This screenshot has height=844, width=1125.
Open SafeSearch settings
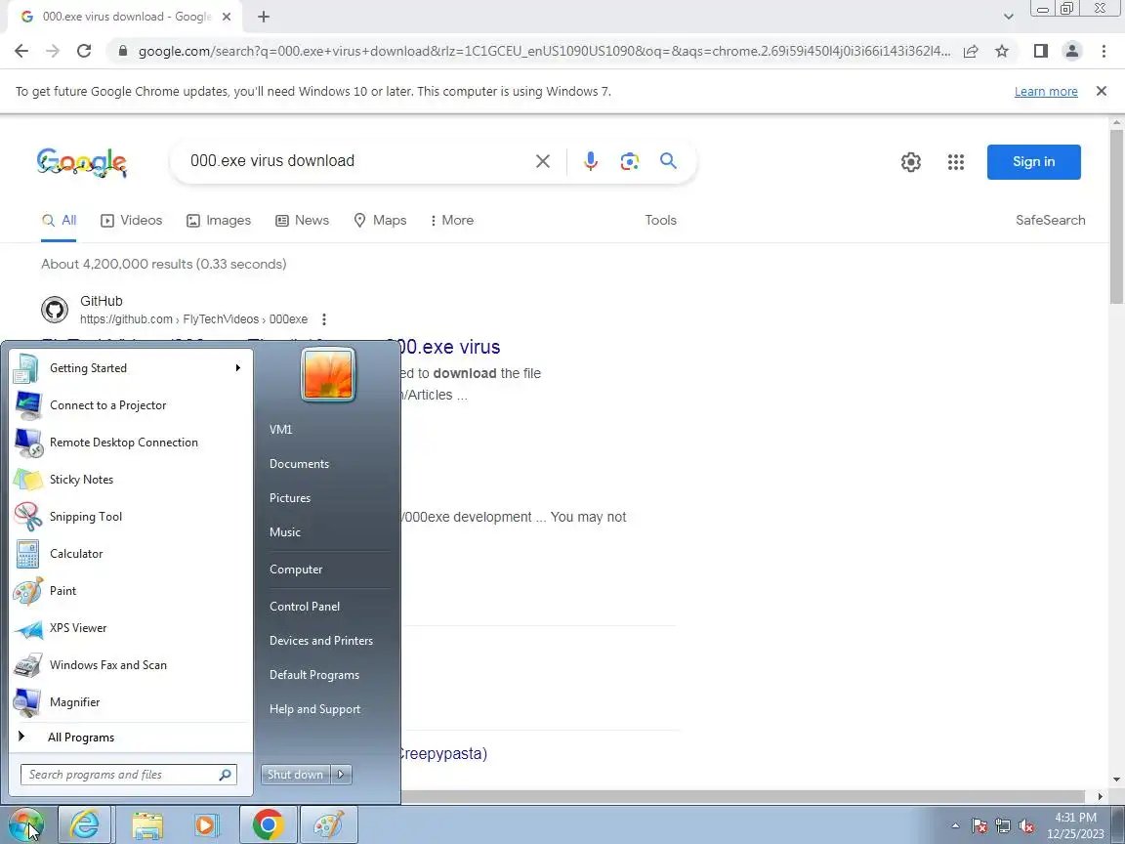pos(1051,221)
